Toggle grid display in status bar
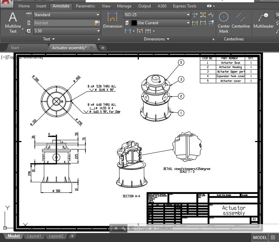This screenshot has height=242, width=279. click(x=273, y=237)
